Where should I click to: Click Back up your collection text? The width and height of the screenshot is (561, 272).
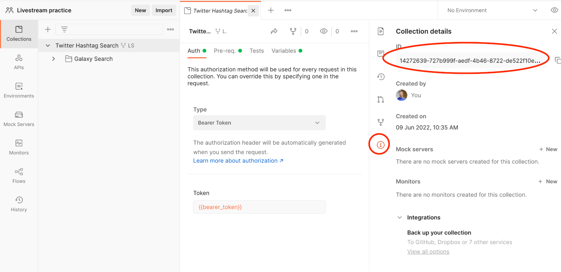pyautogui.click(x=439, y=233)
